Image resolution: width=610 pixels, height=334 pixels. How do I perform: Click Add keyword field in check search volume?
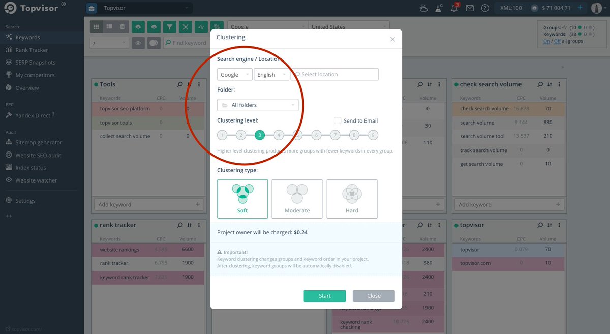(x=509, y=204)
